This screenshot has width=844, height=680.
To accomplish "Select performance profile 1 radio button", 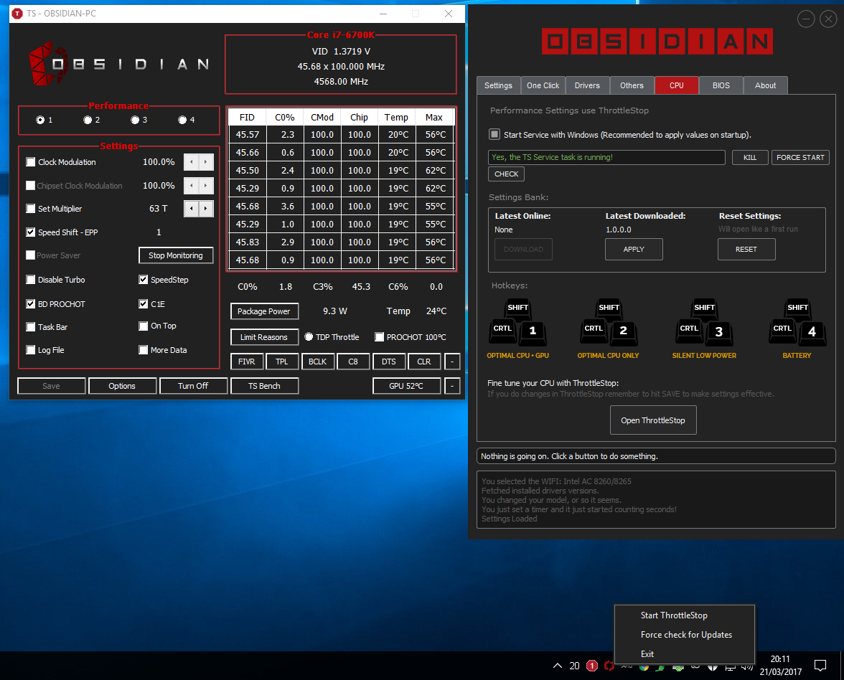I will [40, 120].
